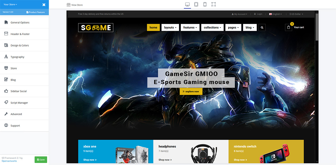Open Advanced settings section

coord(24,114)
